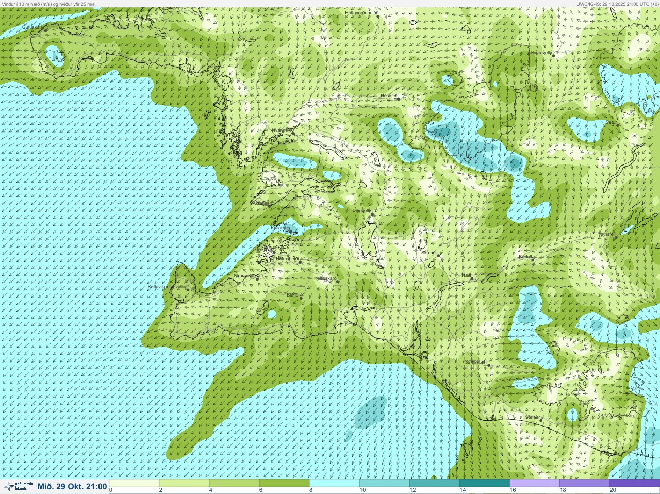Screen dimensions: 660x494
Task: Select the Húsafell station label
Action: tap(389, 95)
